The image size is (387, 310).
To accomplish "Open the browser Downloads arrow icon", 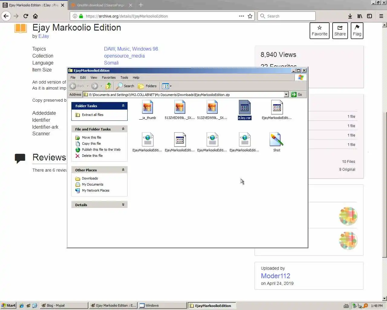I will click(350, 16).
